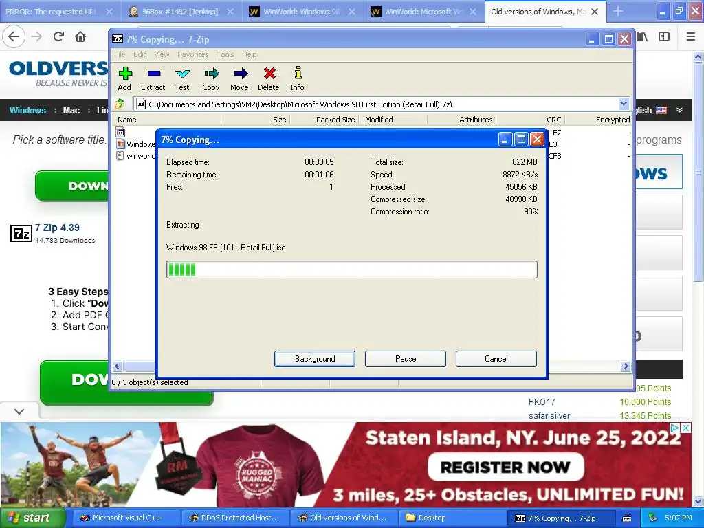Open the 7 Zip 4.39 link
The image size is (704, 528).
point(57,228)
